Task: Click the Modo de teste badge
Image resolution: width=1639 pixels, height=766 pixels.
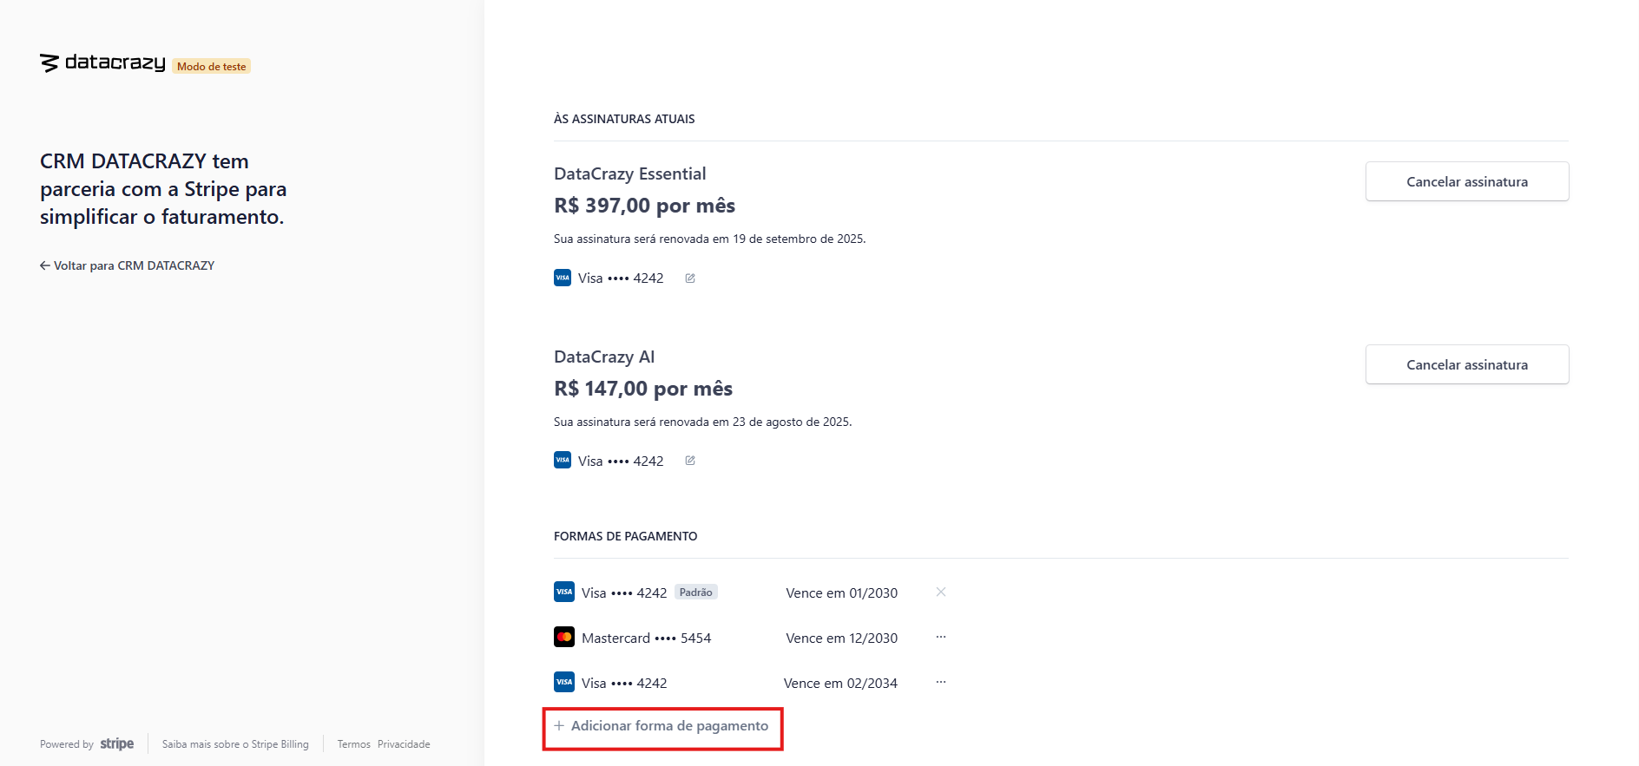Action: pos(212,66)
